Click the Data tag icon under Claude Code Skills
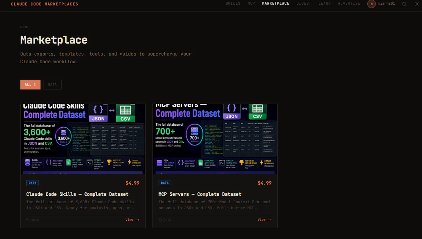The height and width of the screenshot is (239, 422). pyautogui.click(x=28, y=220)
